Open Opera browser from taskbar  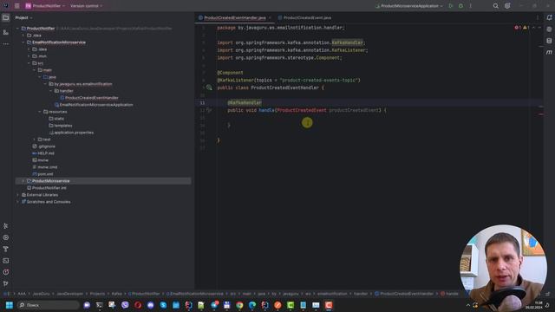138,305
